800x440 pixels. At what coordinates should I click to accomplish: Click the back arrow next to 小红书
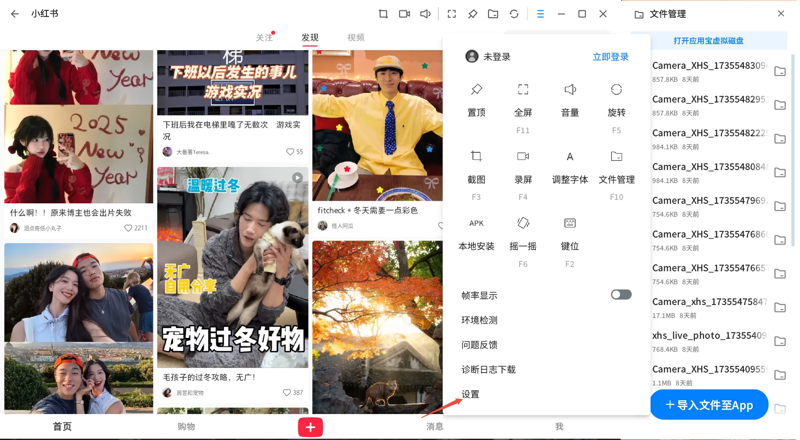point(15,14)
